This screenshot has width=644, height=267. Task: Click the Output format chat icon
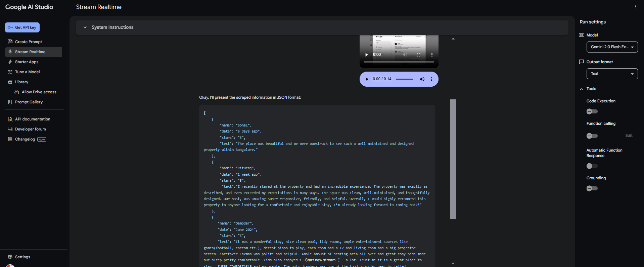tap(581, 62)
